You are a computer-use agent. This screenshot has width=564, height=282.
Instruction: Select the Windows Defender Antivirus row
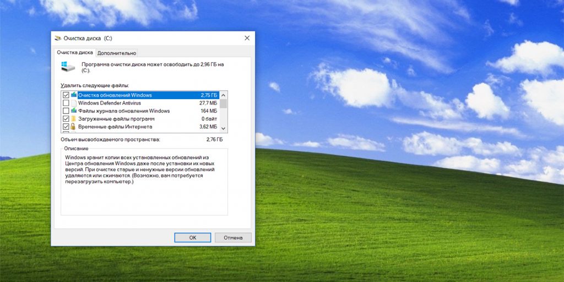tap(140, 103)
